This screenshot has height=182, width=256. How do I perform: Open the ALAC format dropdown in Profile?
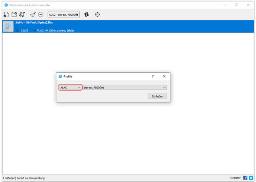(x=70, y=88)
